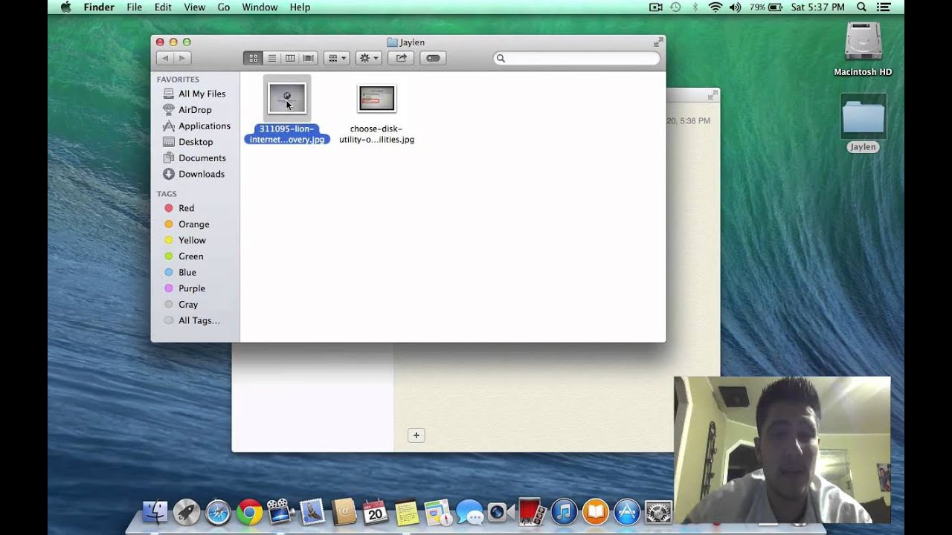This screenshot has width=952, height=535.
Task: Click the Finder search field
Action: [x=576, y=58]
